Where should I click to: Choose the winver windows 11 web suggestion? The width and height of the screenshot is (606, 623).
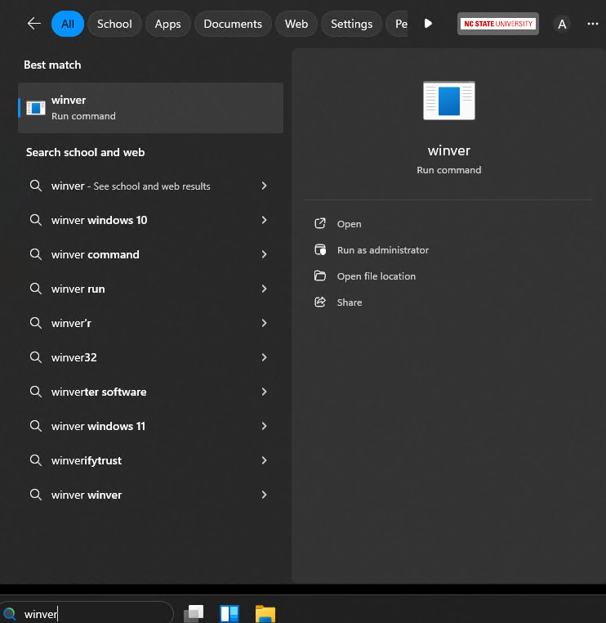(x=98, y=426)
